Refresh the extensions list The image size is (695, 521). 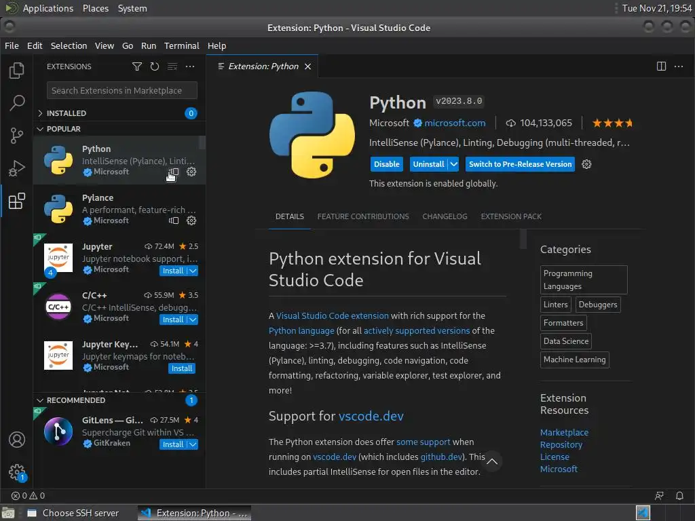click(154, 66)
